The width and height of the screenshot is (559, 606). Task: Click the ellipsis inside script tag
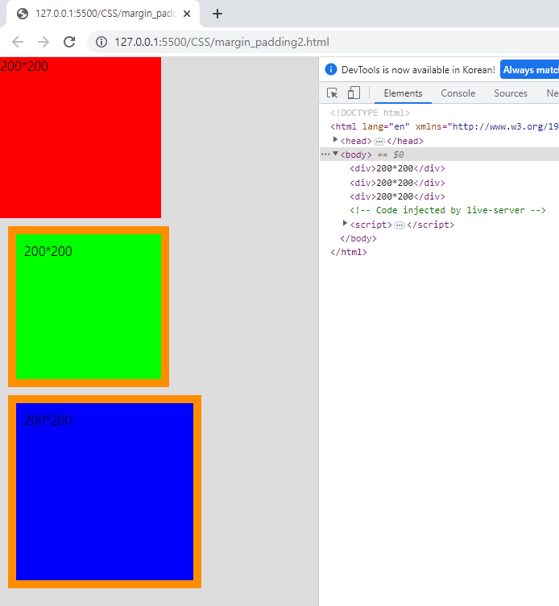click(400, 225)
